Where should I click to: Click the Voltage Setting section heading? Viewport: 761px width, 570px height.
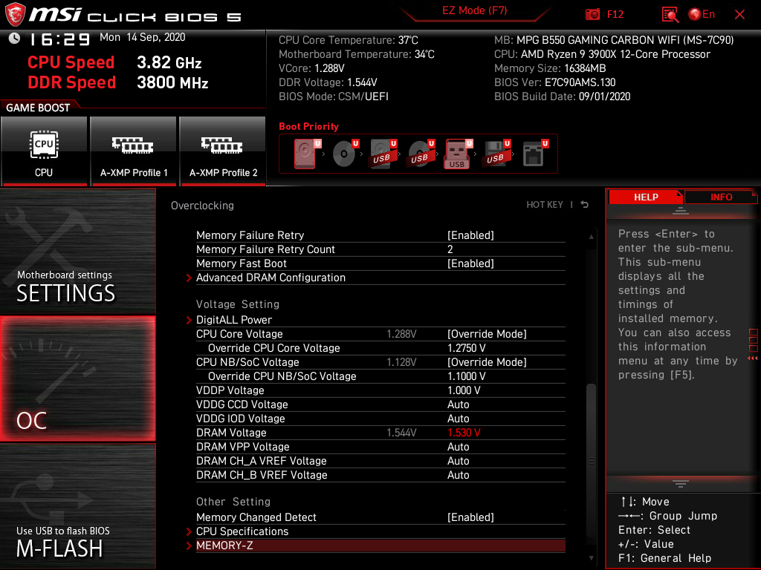[237, 304]
